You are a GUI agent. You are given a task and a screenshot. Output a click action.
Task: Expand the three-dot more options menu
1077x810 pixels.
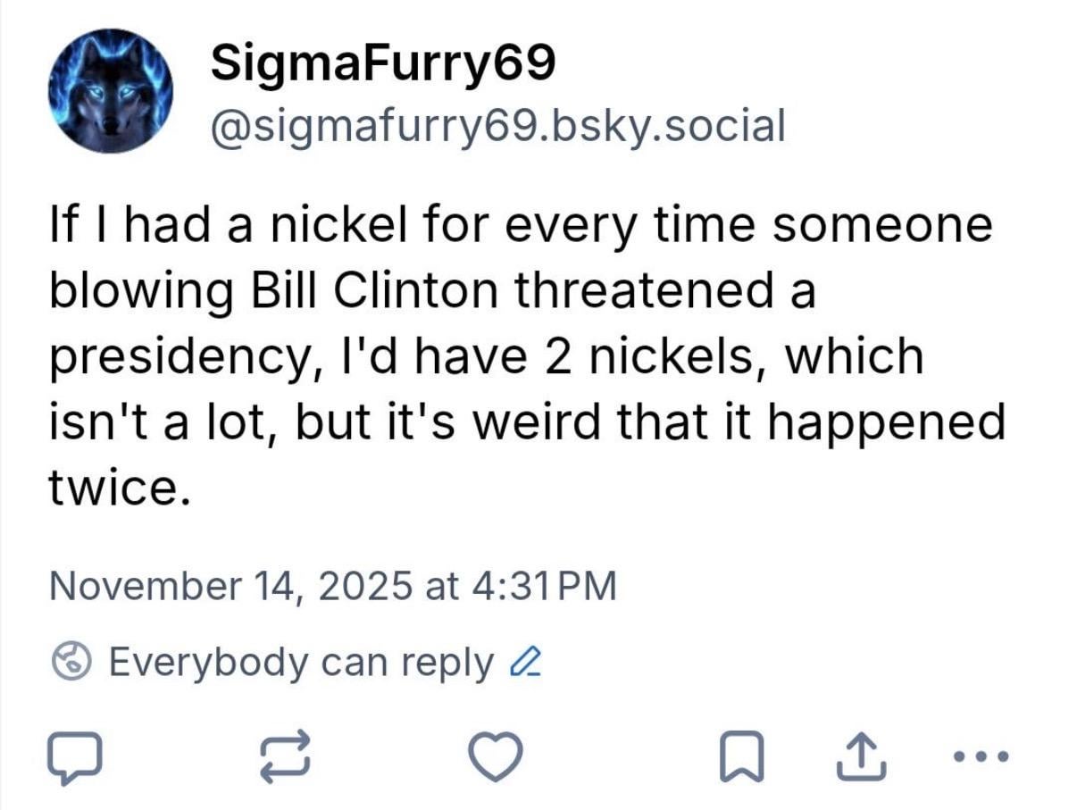click(x=981, y=756)
